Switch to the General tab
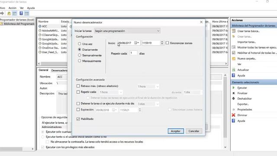 point(43,70)
